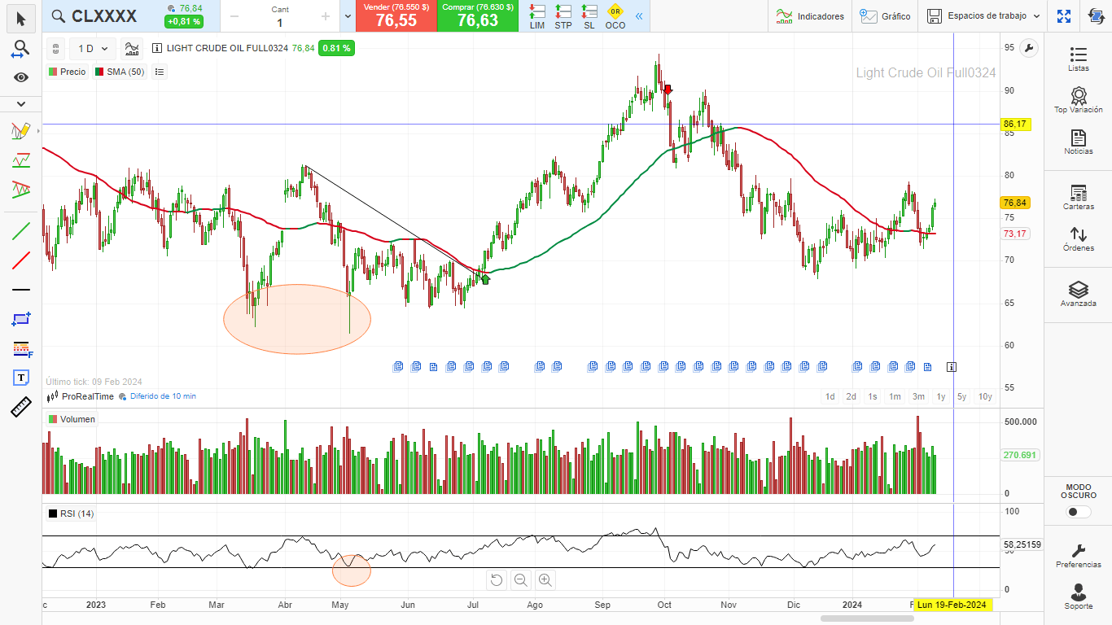Click the Vender 76,55 sell button
Viewport: 1112px width, 625px height.
396,16
